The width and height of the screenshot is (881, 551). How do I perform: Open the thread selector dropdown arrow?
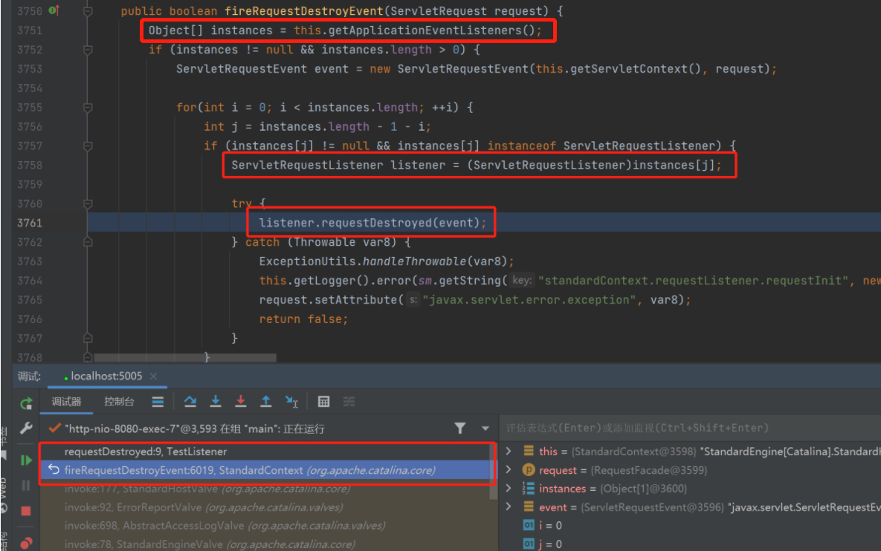[x=485, y=428]
